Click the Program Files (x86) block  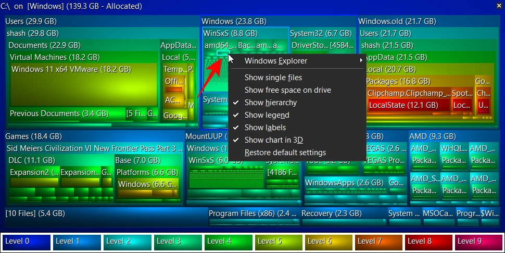253,213
